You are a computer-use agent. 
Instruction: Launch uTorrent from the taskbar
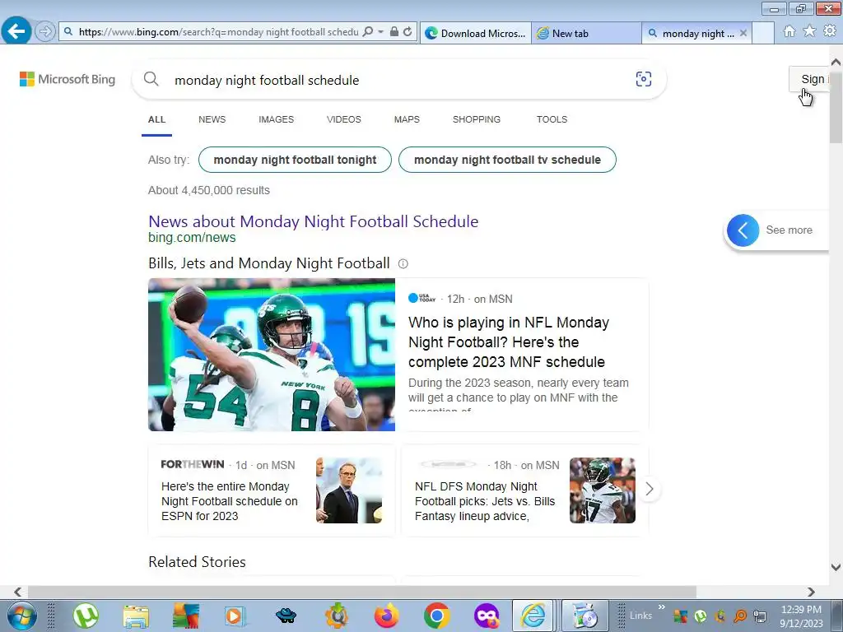point(86,616)
